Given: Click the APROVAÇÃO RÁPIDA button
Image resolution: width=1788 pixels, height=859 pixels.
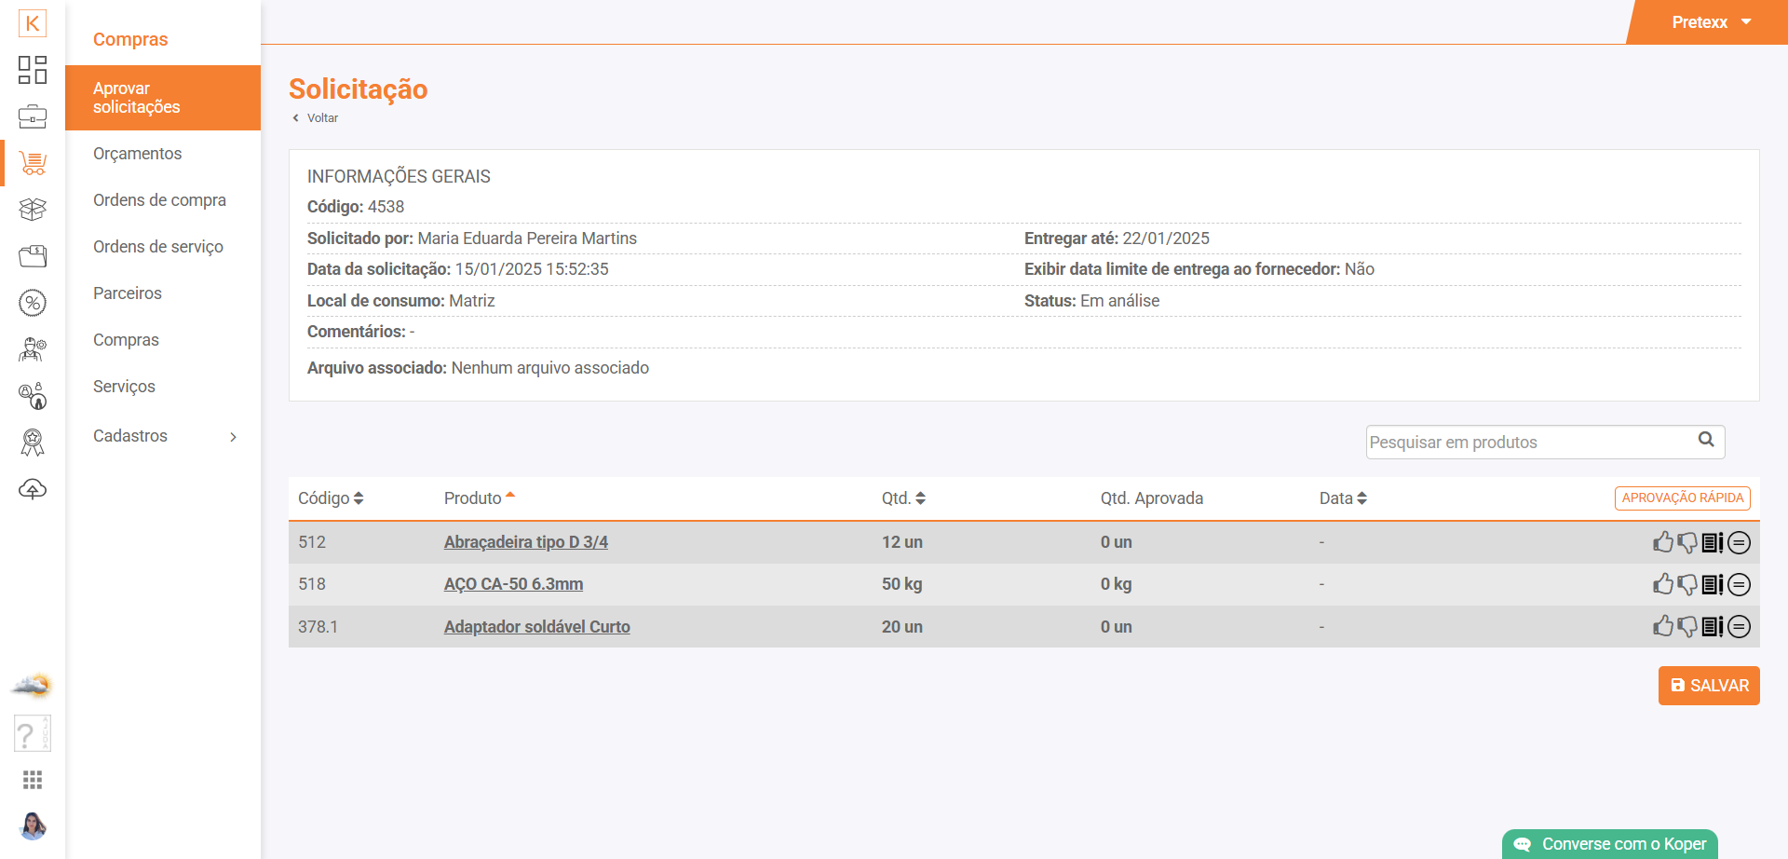Looking at the screenshot, I should click(x=1682, y=498).
